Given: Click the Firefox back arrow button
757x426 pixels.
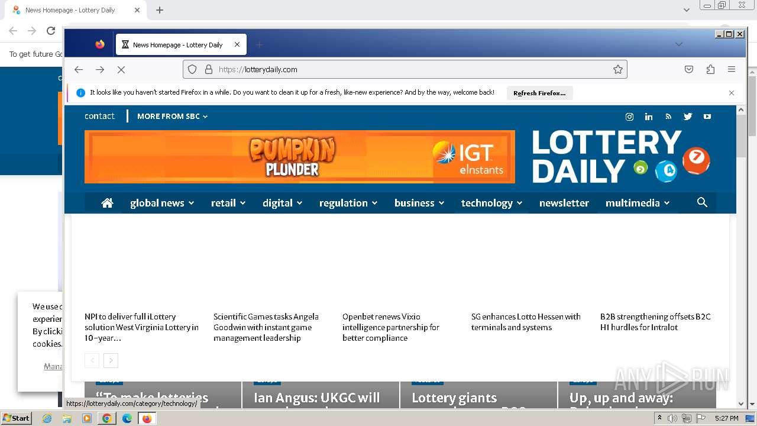Looking at the screenshot, I should (x=79, y=69).
